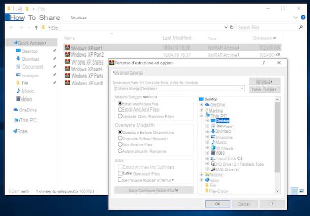Select Local Disk C in folder tree
The height and width of the screenshot is (216, 310).
click(226, 158)
